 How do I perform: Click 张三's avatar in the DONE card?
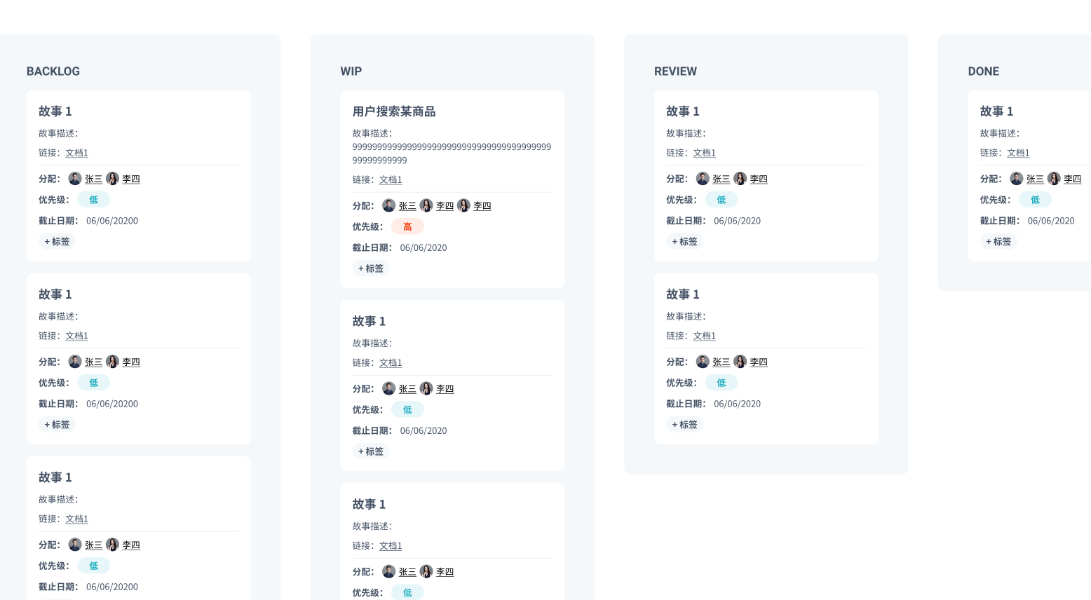coord(1016,179)
